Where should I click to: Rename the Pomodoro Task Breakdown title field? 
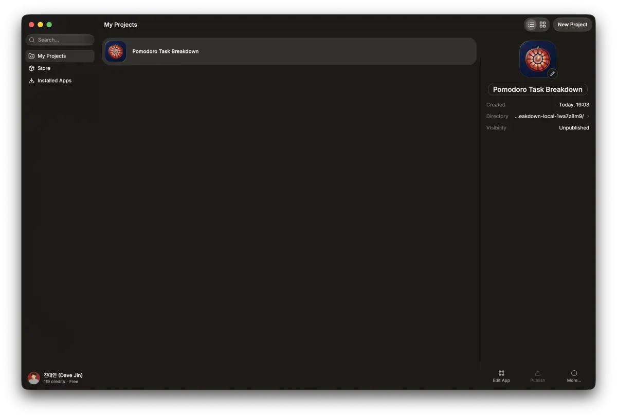click(538, 89)
